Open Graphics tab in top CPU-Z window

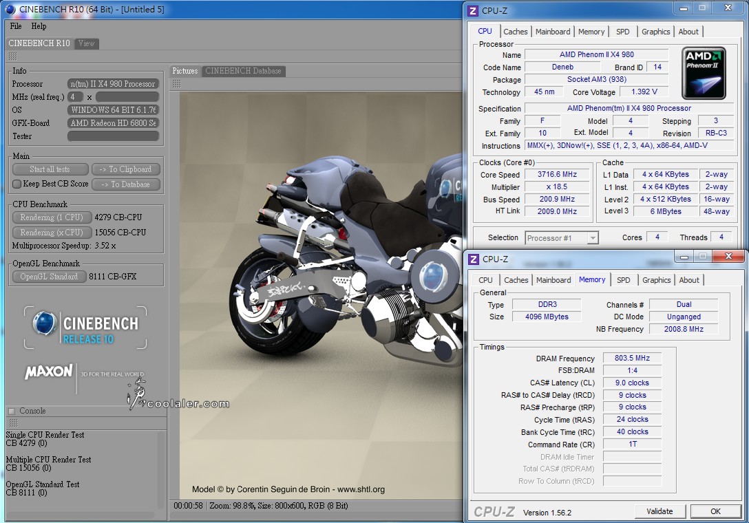(x=656, y=32)
